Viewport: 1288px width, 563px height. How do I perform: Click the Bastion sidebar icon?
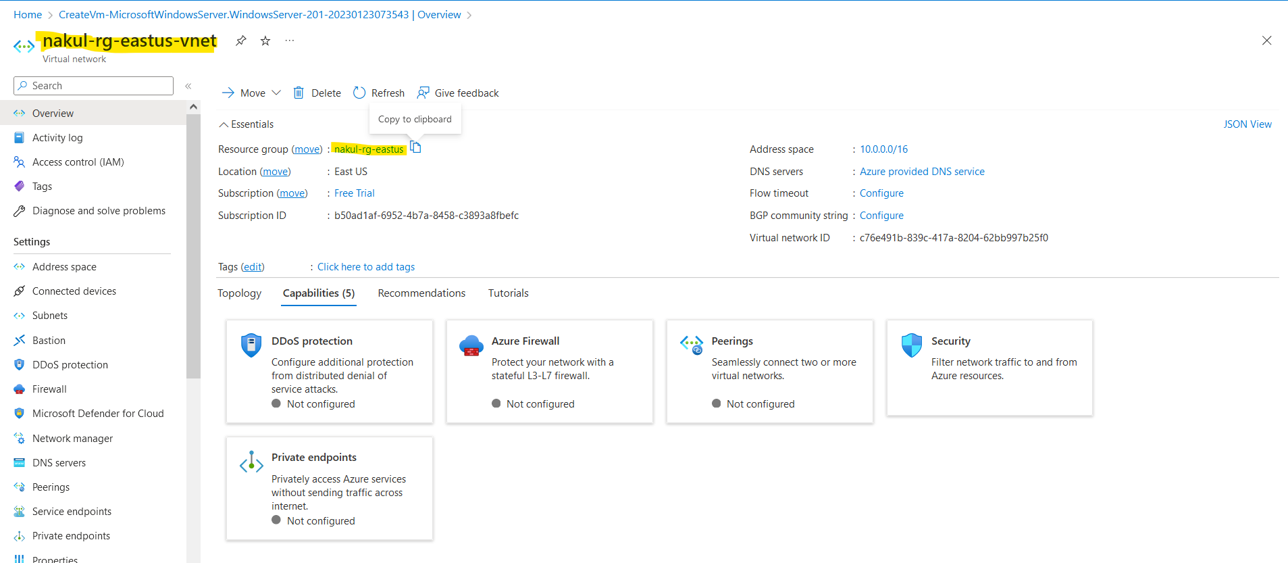click(20, 341)
